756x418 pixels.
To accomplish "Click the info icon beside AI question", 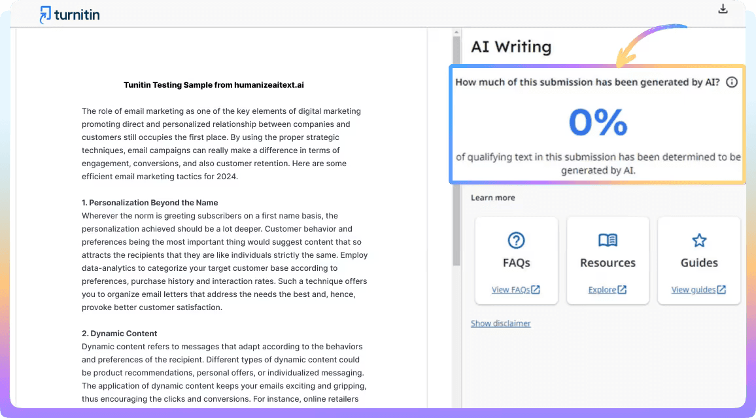I will (x=732, y=82).
